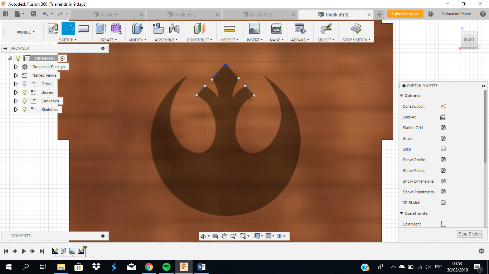Toggle Canvases folder visibility lightbulb
Viewport: 489px width, 274px height.
point(24,101)
